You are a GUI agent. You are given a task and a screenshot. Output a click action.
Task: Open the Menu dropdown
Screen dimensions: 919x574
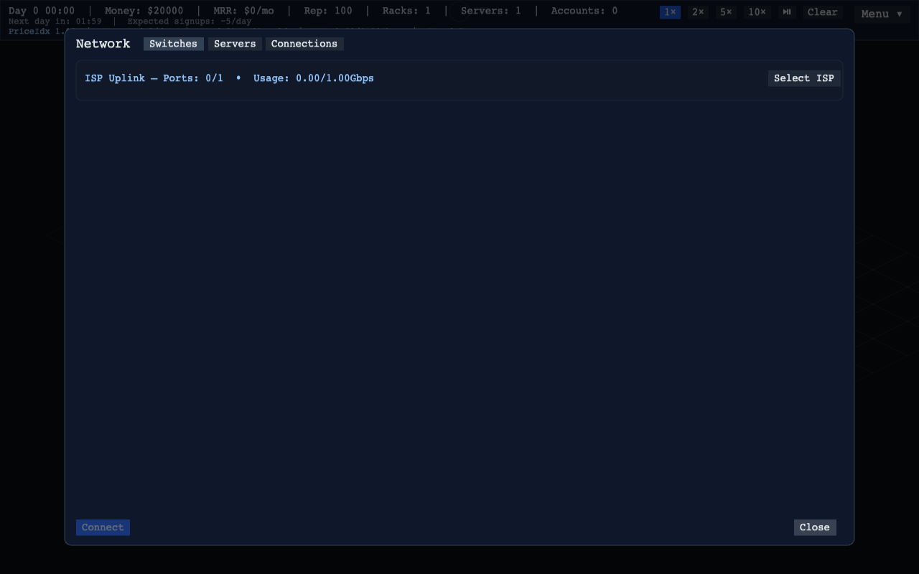(x=882, y=14)
